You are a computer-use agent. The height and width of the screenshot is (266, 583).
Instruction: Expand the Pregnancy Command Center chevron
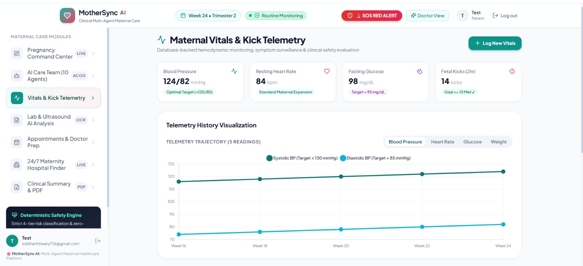[x=93, y=53]
